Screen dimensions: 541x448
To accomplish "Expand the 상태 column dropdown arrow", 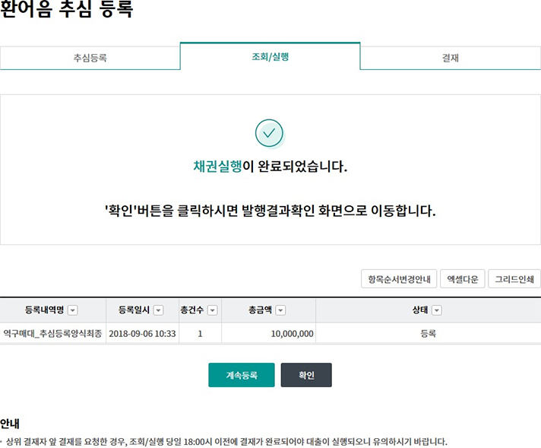I will pyautogui.click(x=436, y=310).
